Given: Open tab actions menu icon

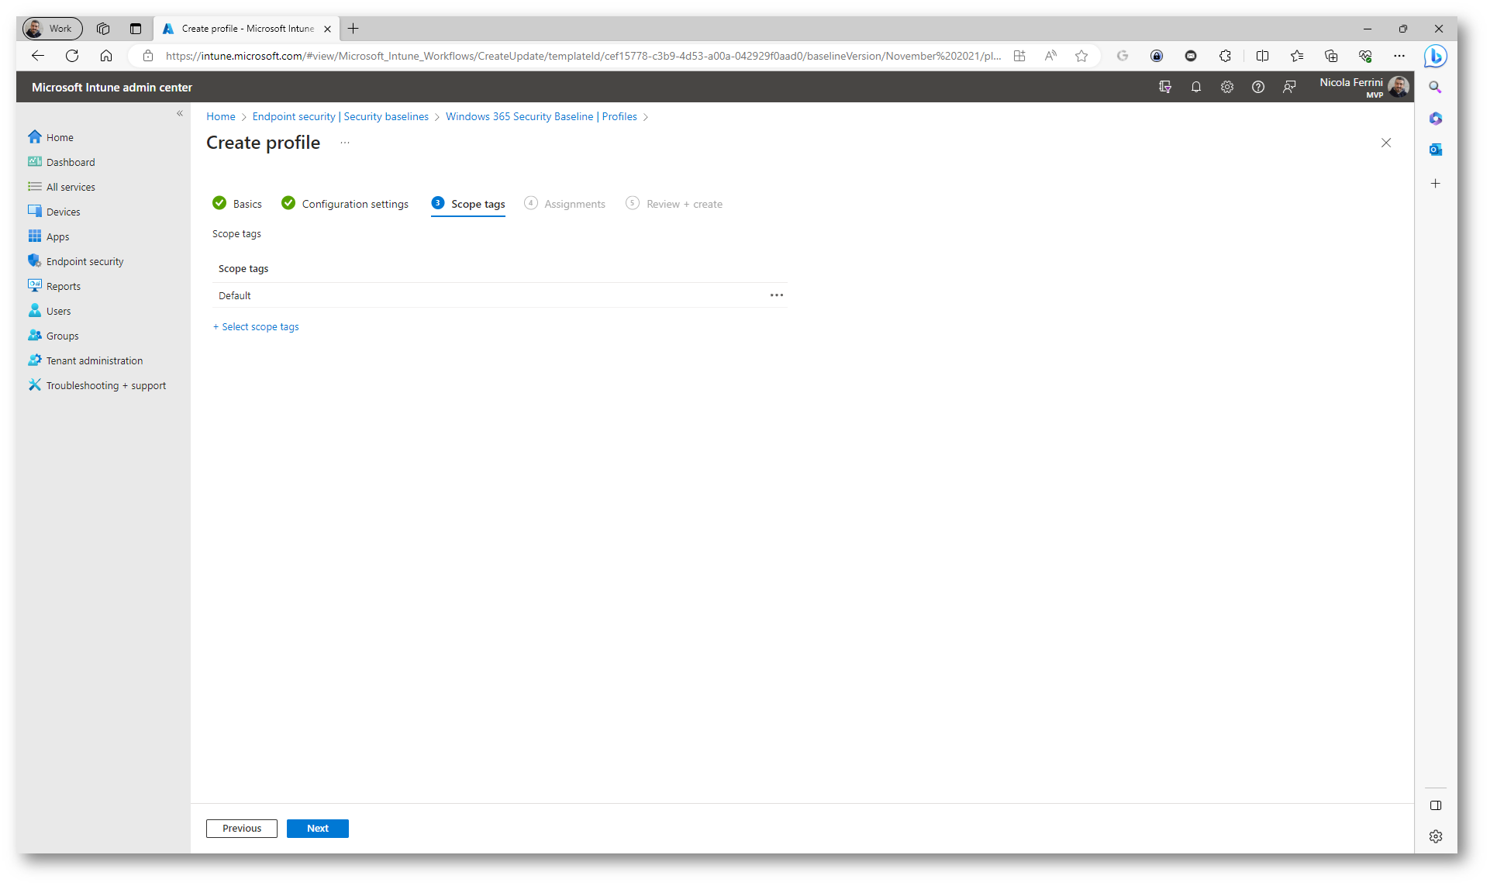Looking at the screenshot, I should [x=136, y=29].
